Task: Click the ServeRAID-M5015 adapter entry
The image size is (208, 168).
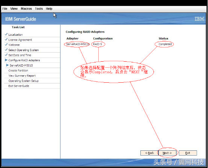Action: tap(78, 44)
